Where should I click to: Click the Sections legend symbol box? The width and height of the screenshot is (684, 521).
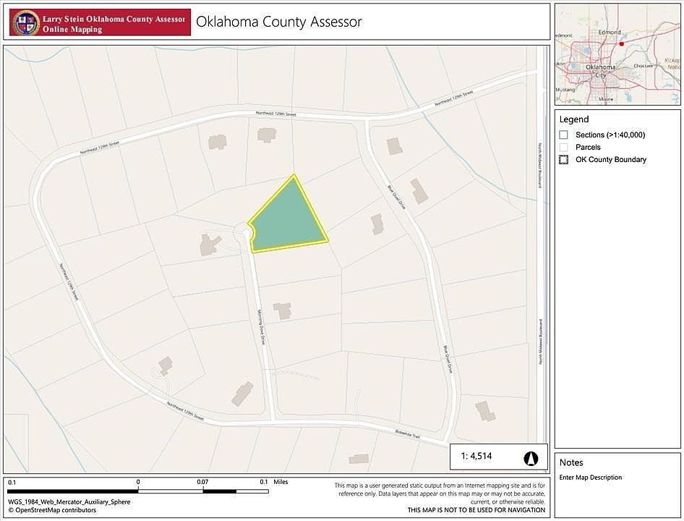coord(563,135)
